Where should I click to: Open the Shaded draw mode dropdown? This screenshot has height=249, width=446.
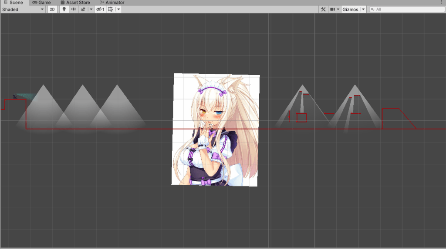(x=23, y=9)
